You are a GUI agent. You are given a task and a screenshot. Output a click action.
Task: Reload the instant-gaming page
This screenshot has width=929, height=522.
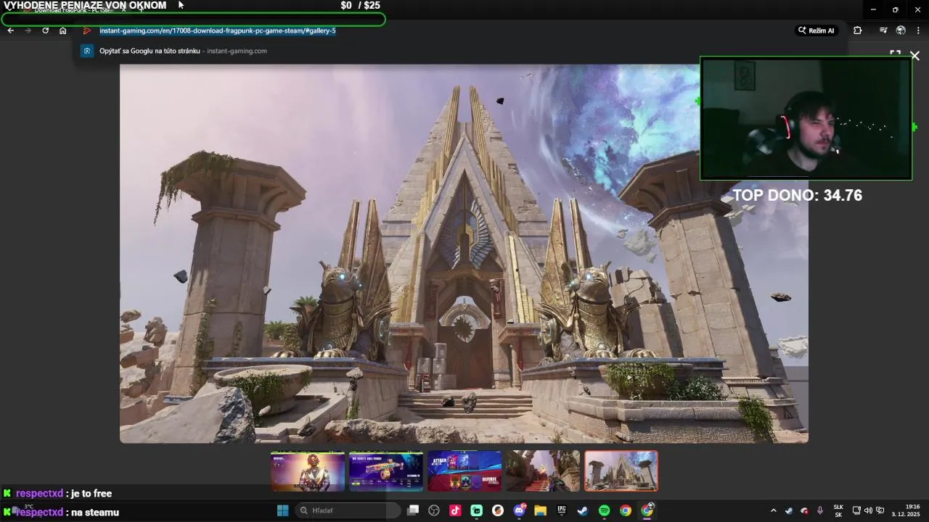[45, 30]
